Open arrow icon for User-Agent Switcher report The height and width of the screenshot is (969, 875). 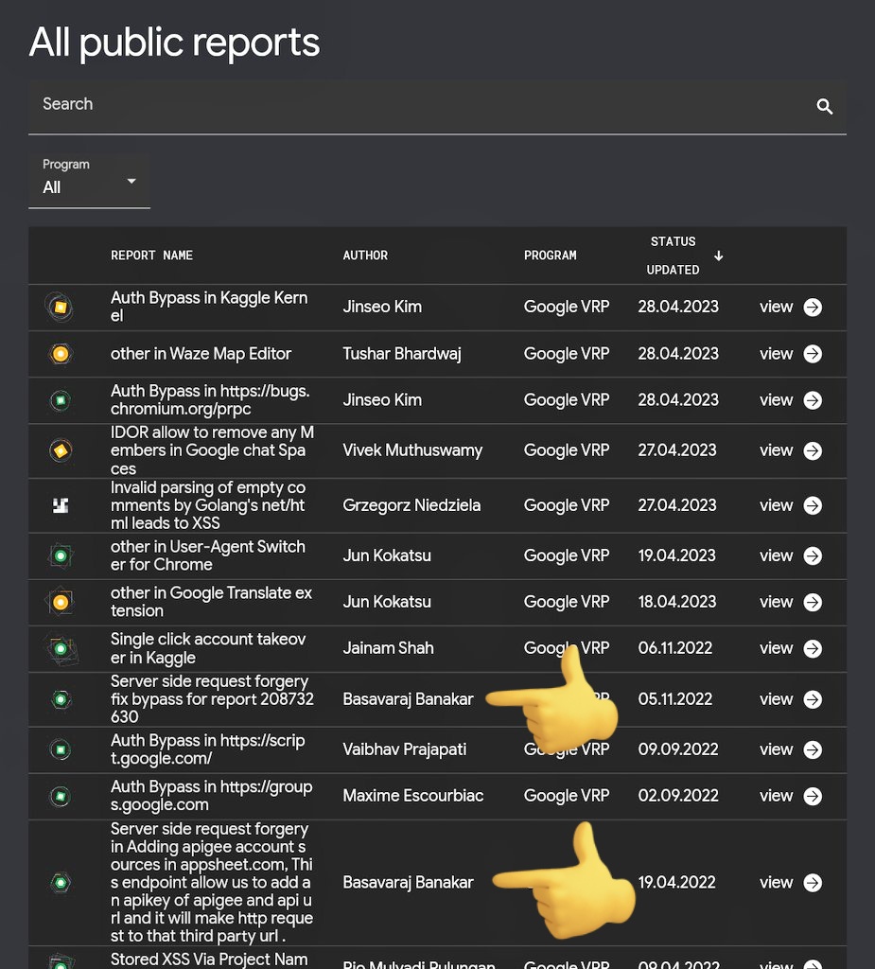click(x=813, y=555)
